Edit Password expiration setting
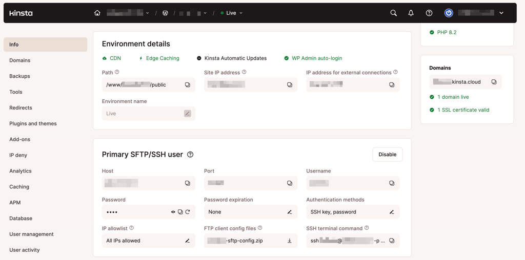Viewport: 525px width, 260px height. 290,212
